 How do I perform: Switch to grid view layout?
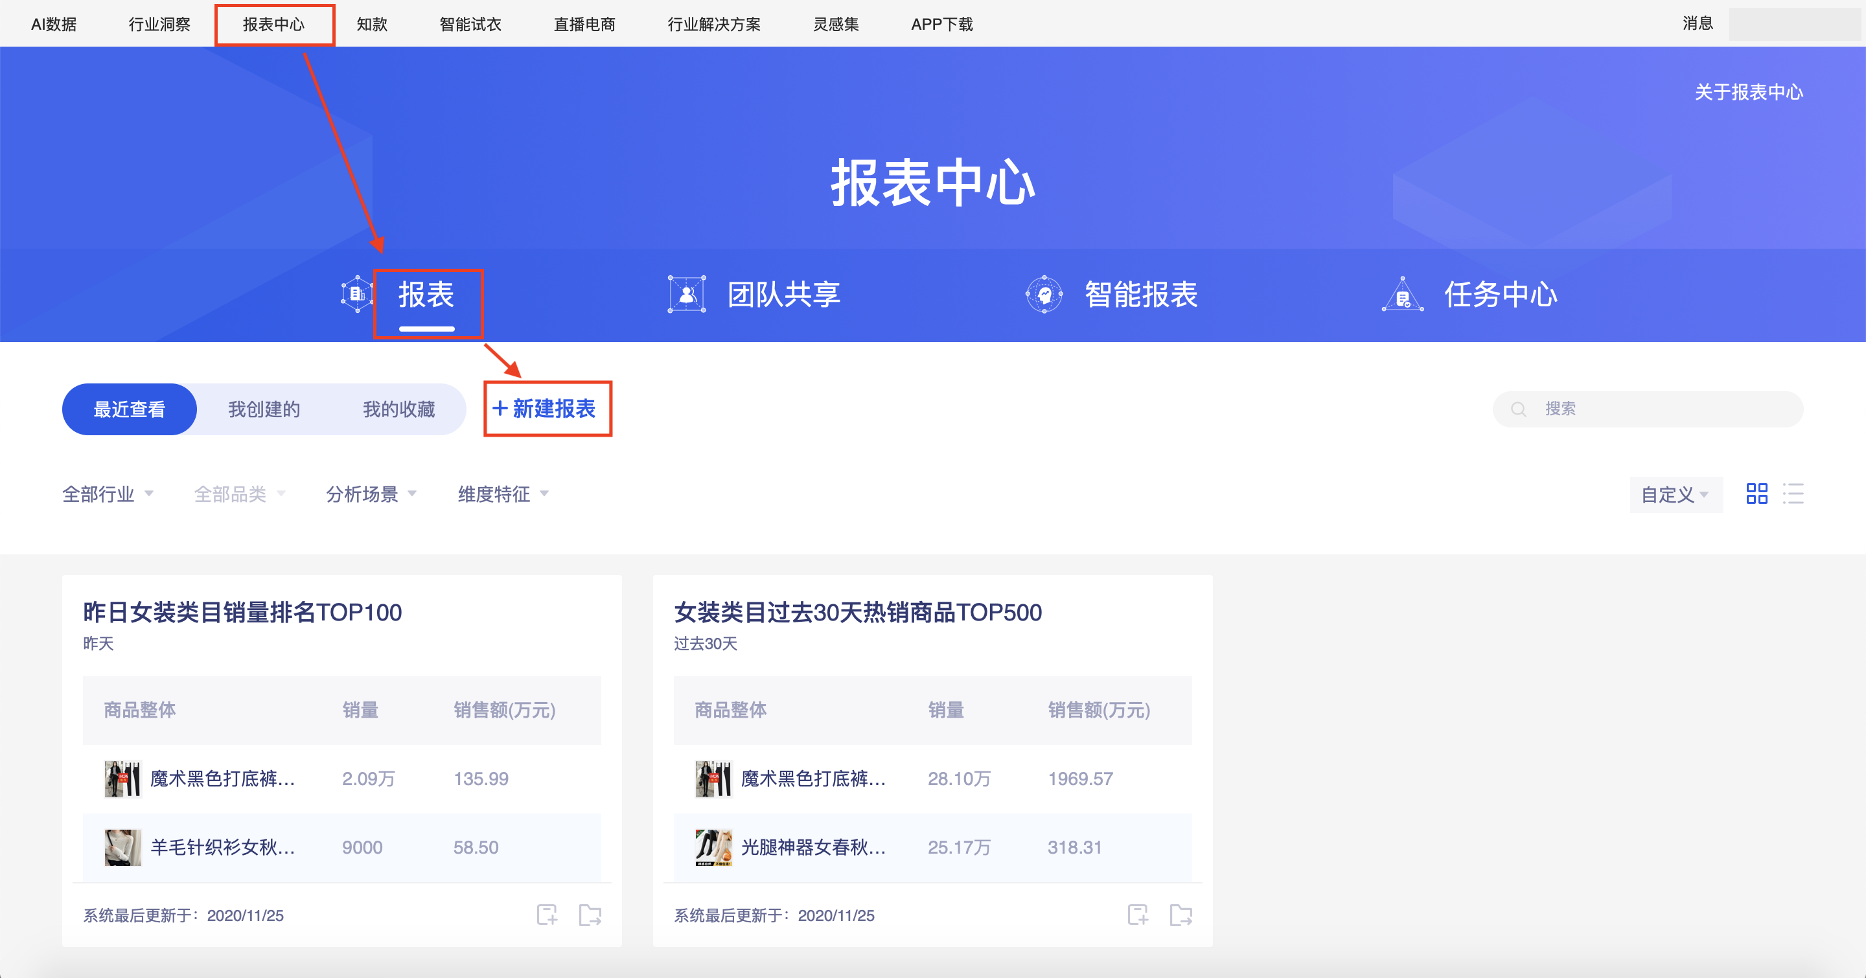click(x=1757, y=494)
